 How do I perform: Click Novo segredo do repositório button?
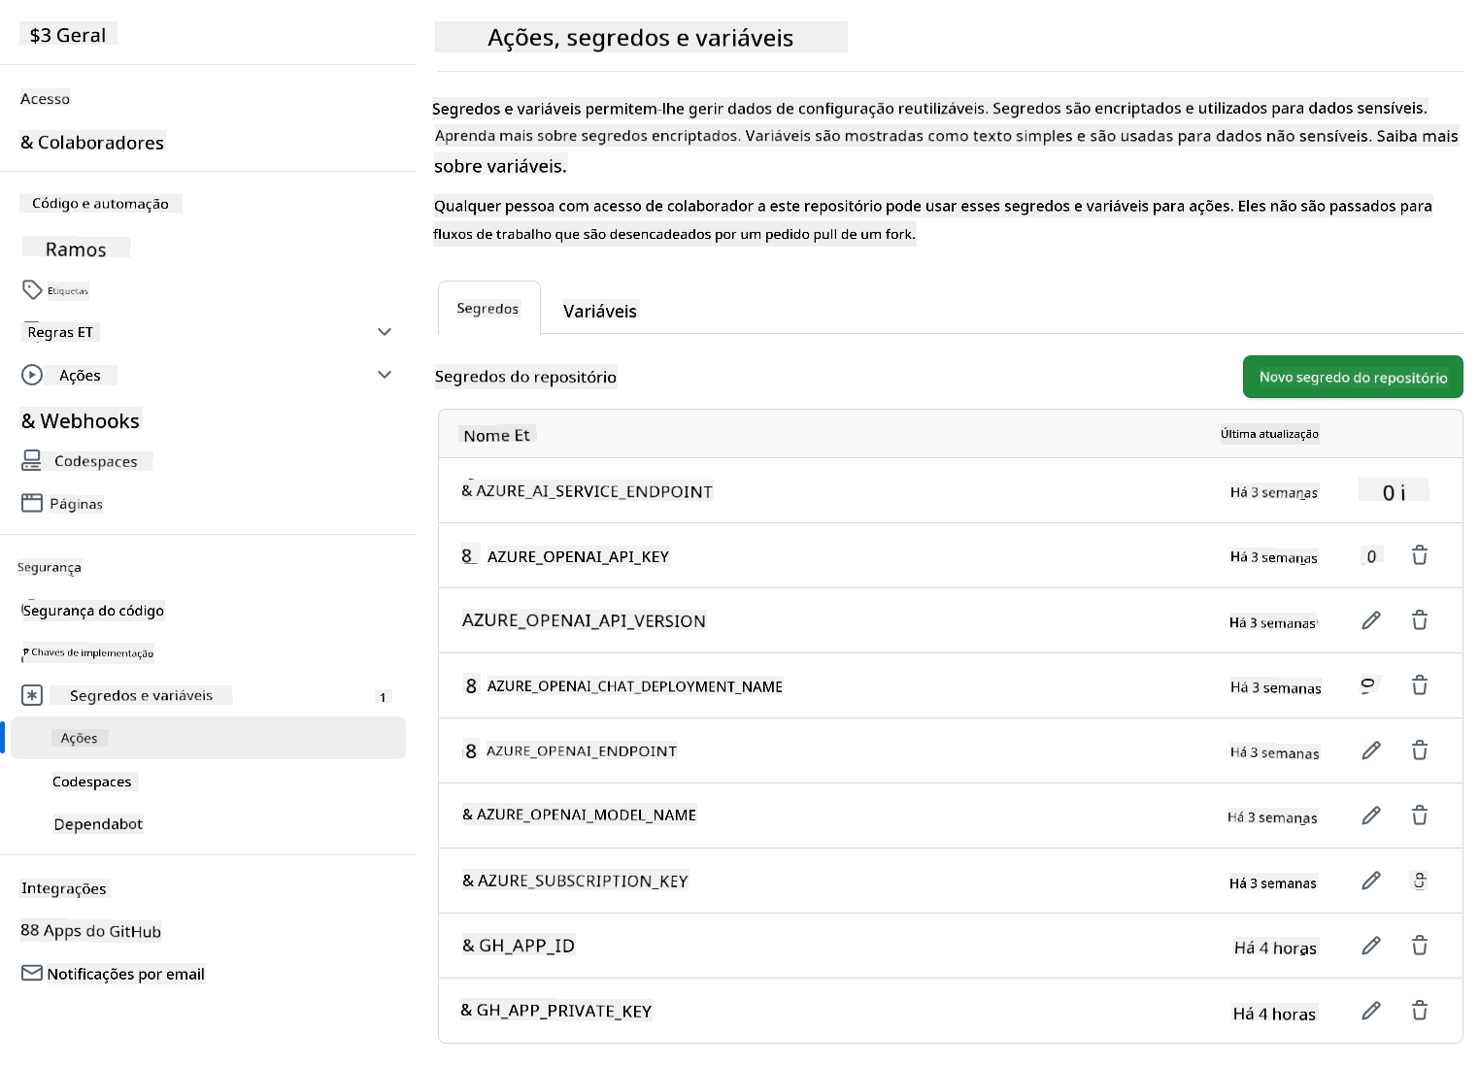pyautogui.click(x=1353, y=377)
